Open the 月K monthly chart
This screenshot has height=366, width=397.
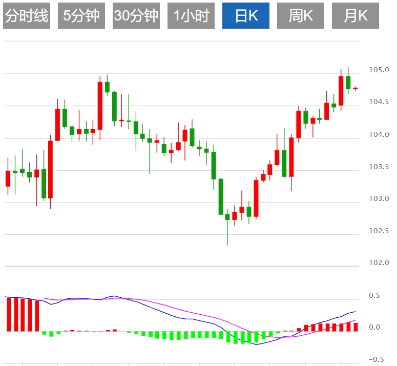pos(356,16)
